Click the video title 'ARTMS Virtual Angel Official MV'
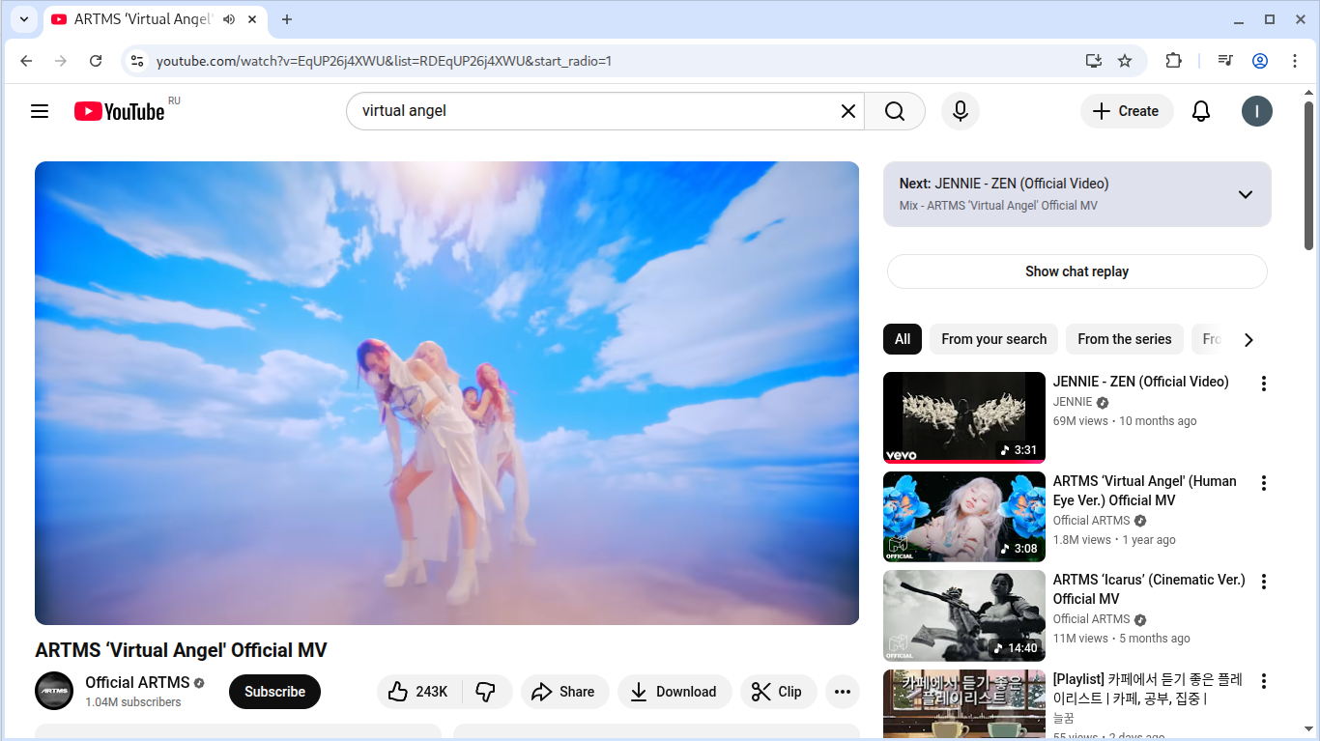Viewport: 1320px width, 741px height. [x=181, y=650]
